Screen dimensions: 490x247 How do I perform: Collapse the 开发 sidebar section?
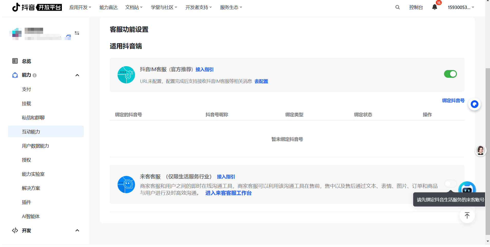tap(77, 230)
